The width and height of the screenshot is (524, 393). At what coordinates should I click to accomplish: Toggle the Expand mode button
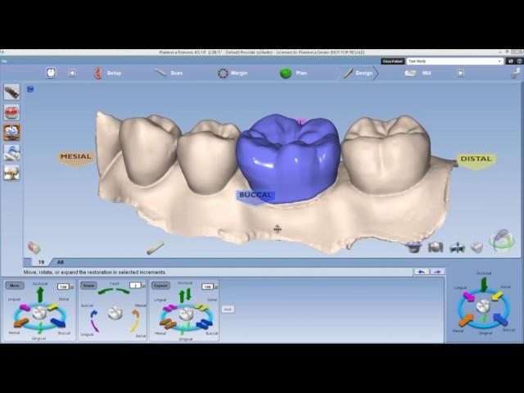pyautogui.click(x=160, y=286)
